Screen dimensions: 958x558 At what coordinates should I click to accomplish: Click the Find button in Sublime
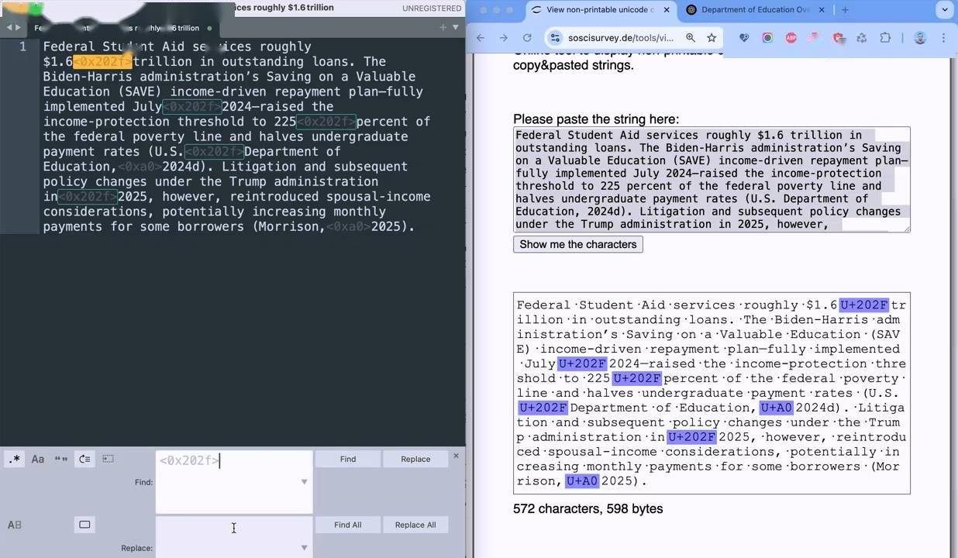tap(348, 459)
